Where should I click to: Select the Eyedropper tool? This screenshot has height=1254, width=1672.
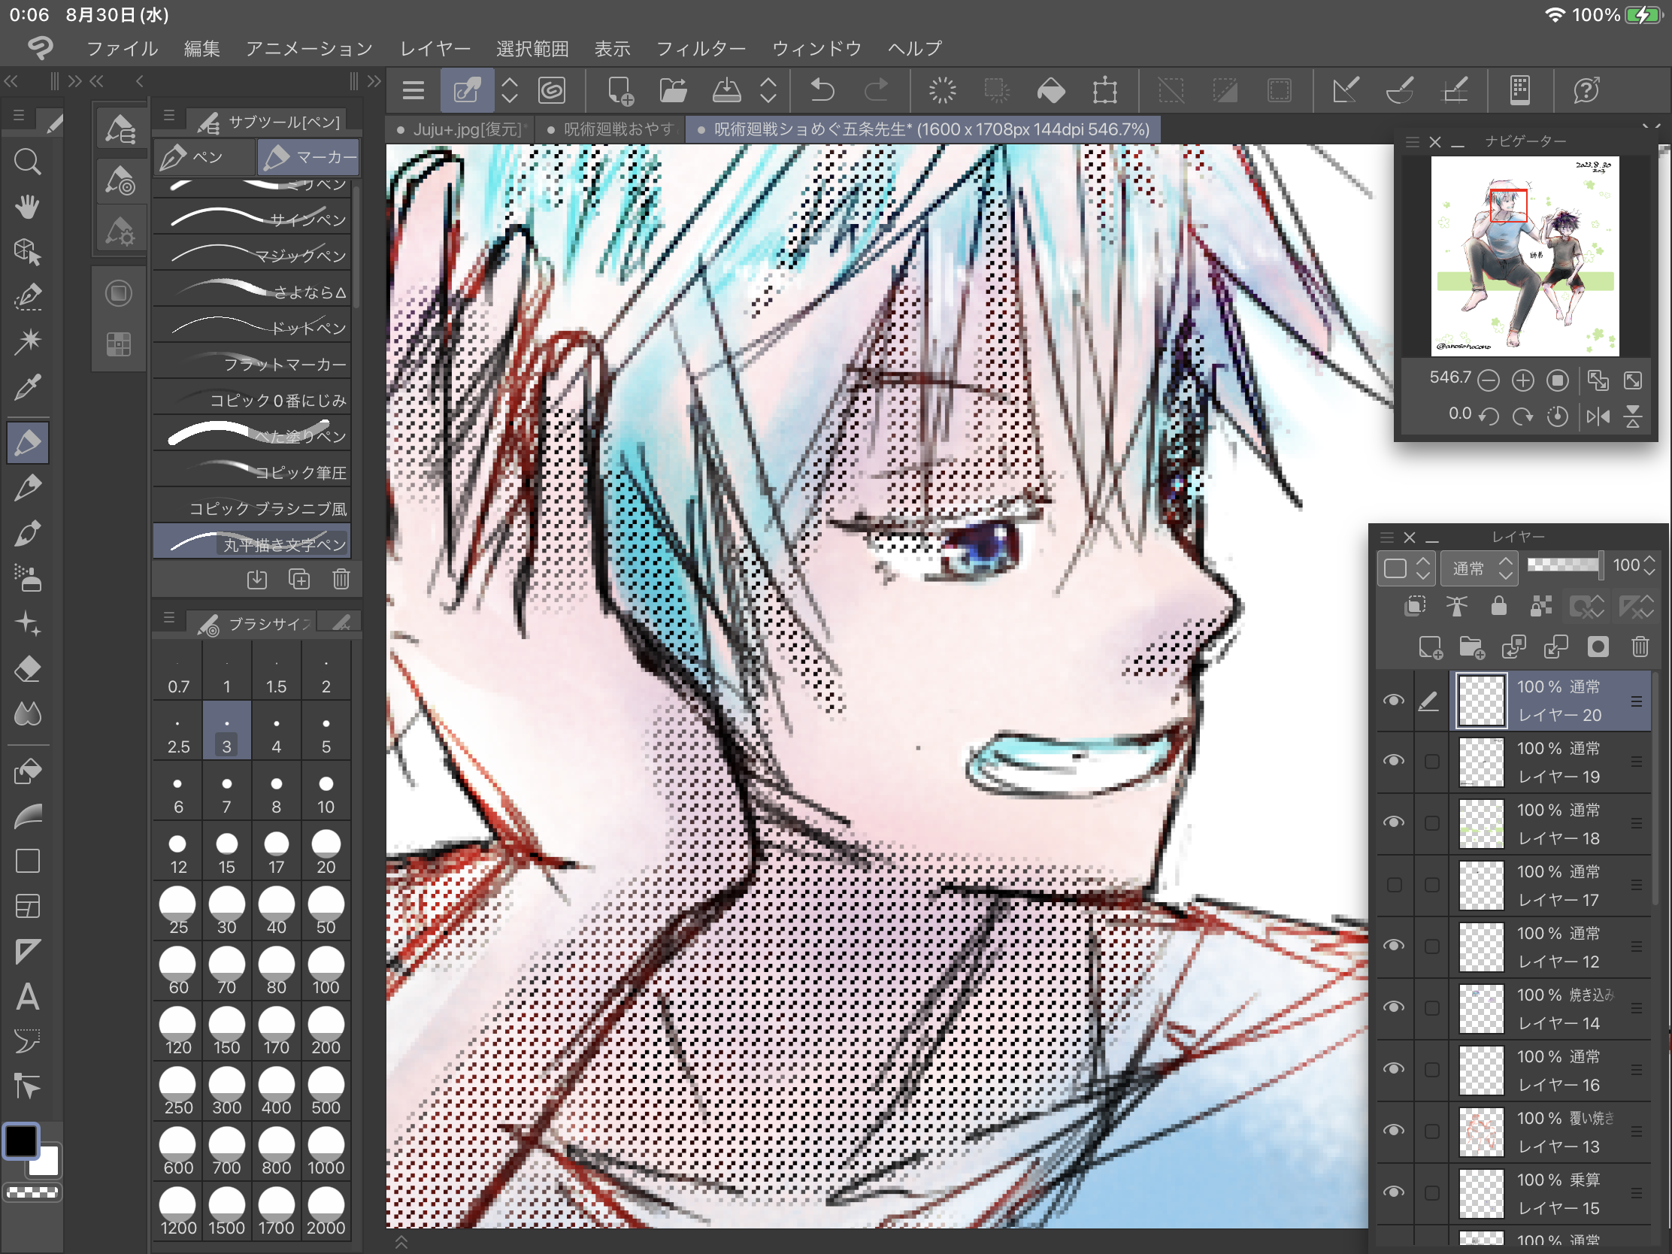coord(28,388)
